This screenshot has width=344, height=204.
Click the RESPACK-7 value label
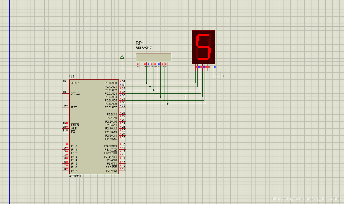coord(144,48)
